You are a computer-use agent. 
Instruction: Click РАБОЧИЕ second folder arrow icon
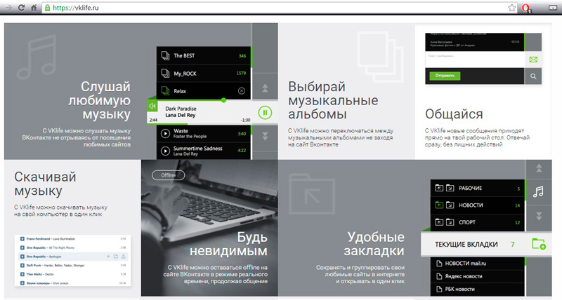coord(450,188)
